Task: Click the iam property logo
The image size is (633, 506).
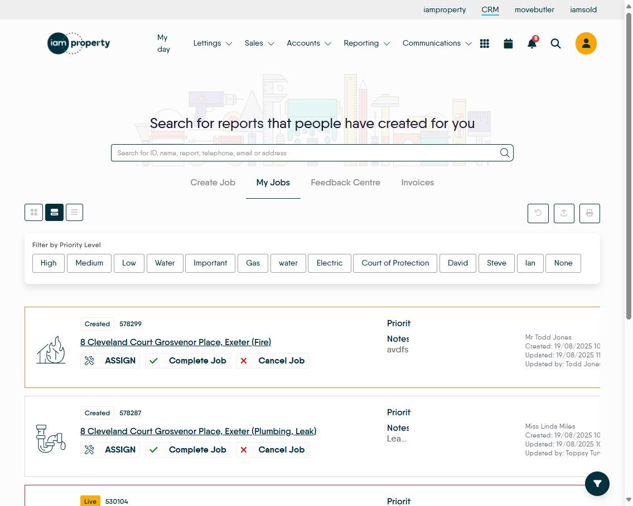Action: tap(78, 43)
